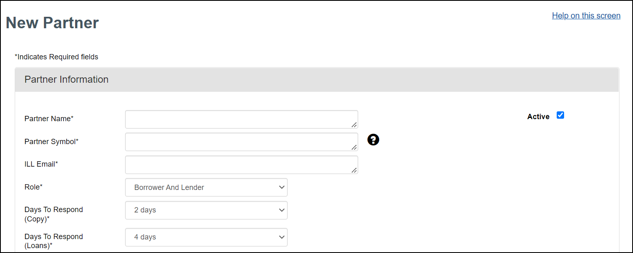The image size is (633, 253).
Task: Click the Partner Symbol* field label
Action: (x=51, y=142)
